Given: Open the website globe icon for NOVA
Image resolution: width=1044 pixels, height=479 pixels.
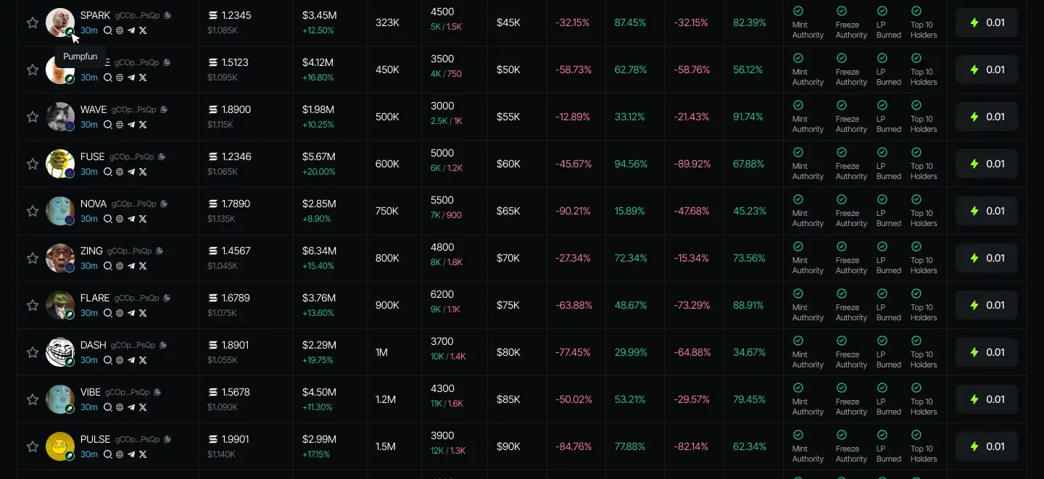Looking at the screenshot, I should click(x=120, y=219).
